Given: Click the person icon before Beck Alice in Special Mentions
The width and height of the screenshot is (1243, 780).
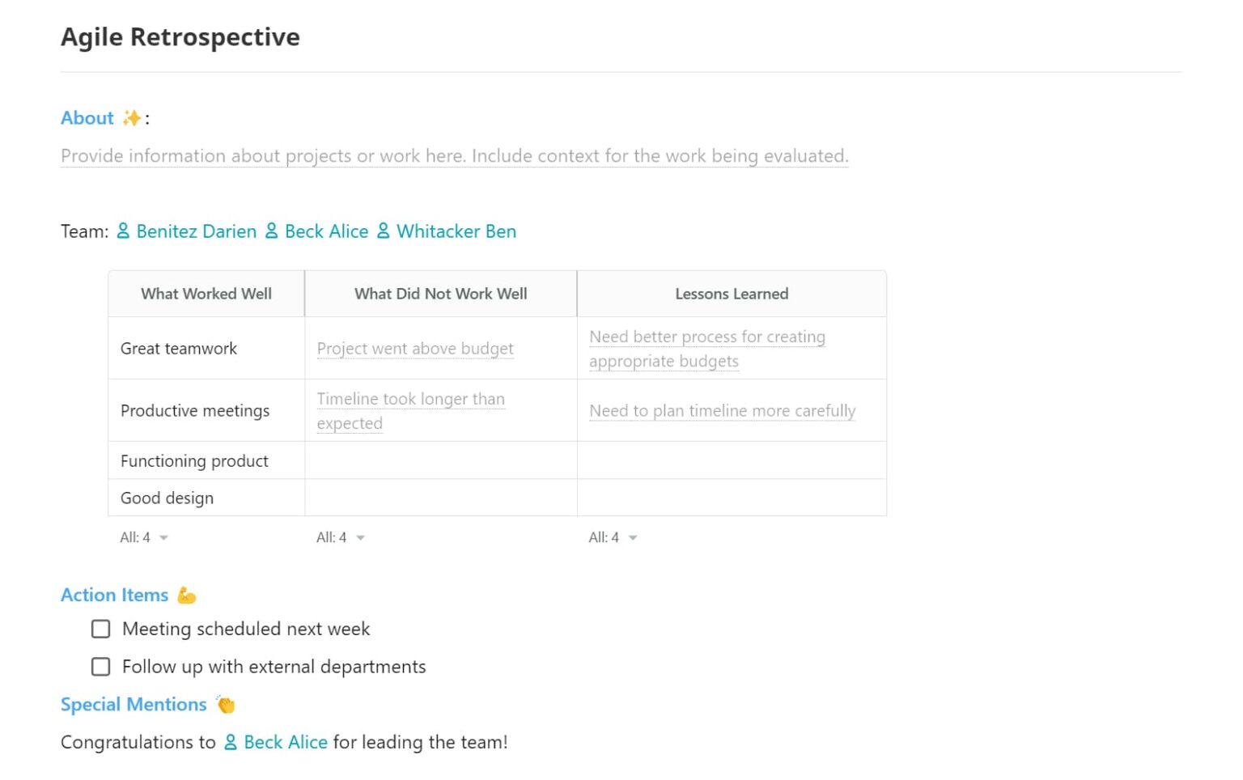Looking at the screenshot, I should point(230,742).
